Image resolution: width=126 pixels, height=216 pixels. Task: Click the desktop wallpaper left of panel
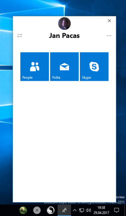(6, 96)
